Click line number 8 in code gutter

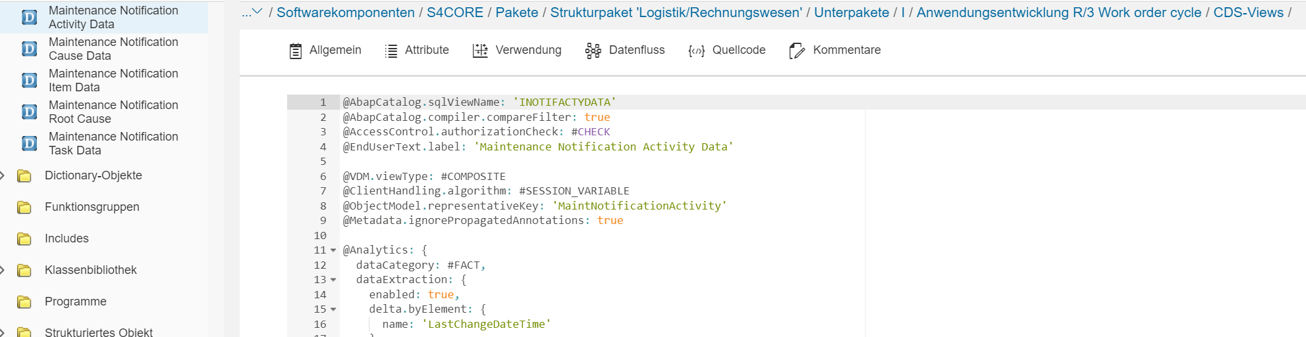coord(323,206)
